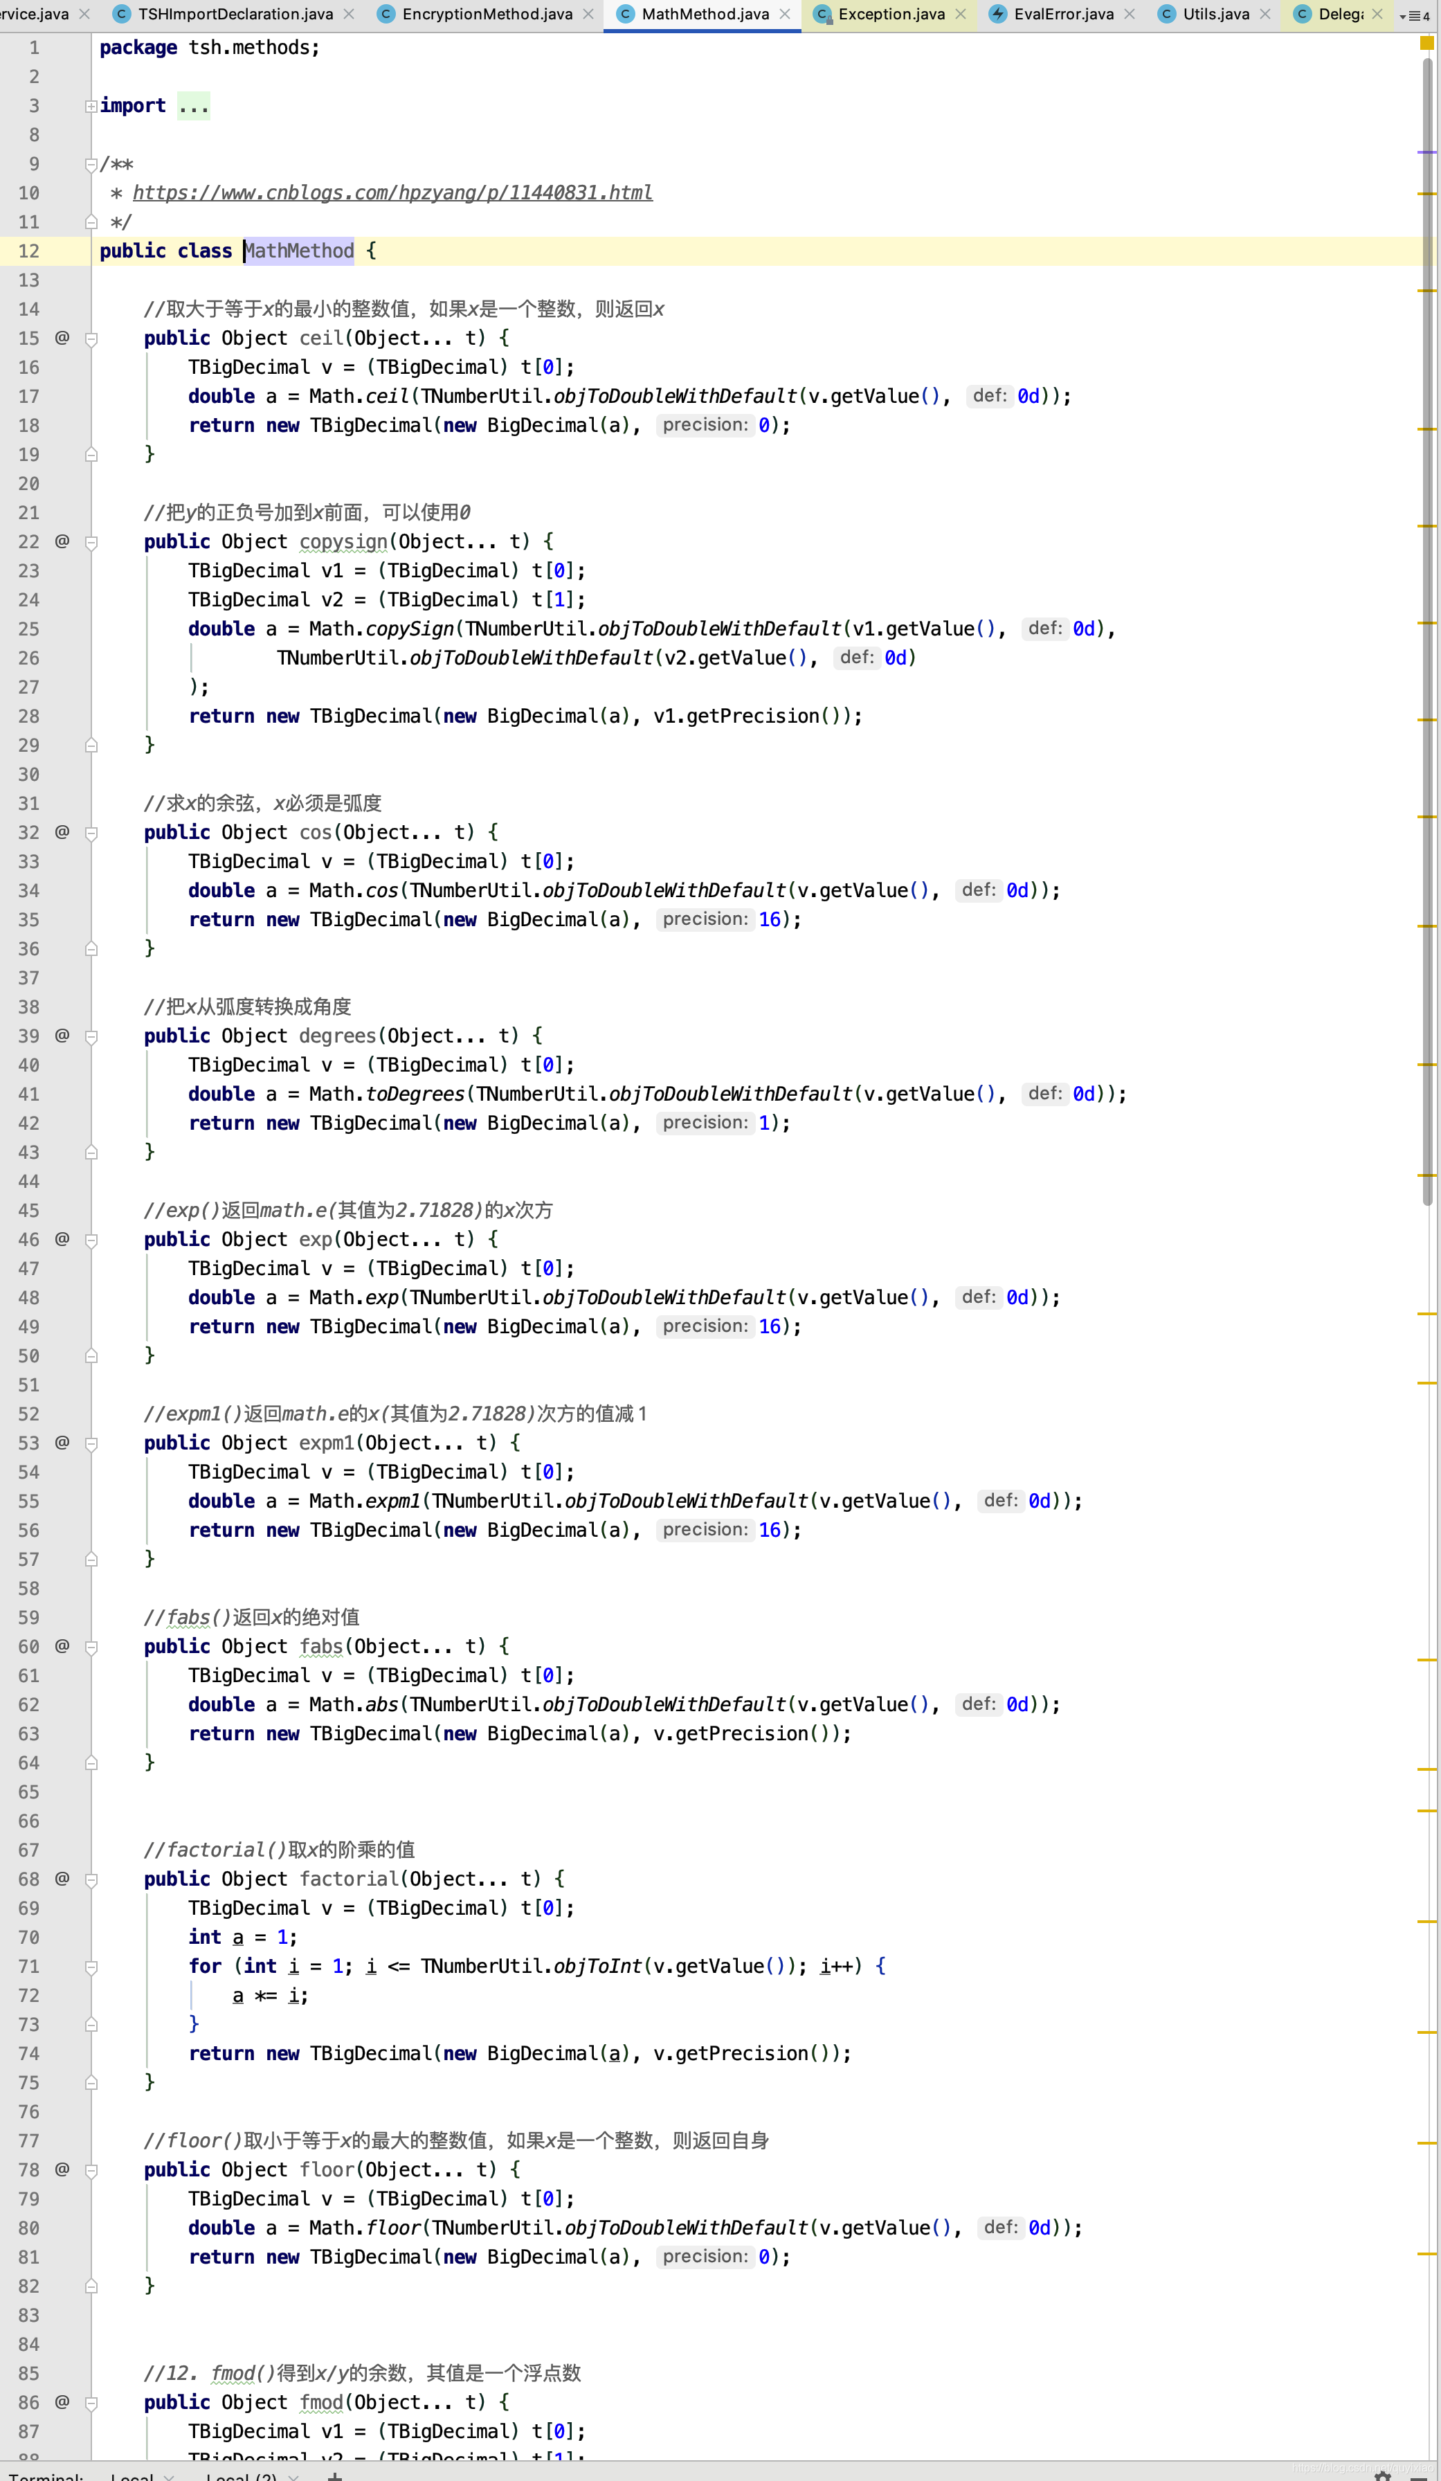
Task: Fold the degrees method at line 39
Action: [91, 1037]
